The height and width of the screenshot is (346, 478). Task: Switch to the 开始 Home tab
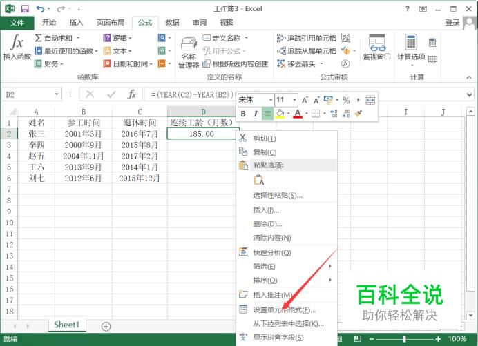point(49,22)
